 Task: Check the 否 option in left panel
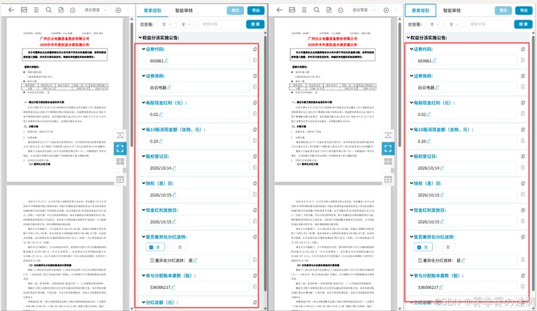click(x=177, y=247)
